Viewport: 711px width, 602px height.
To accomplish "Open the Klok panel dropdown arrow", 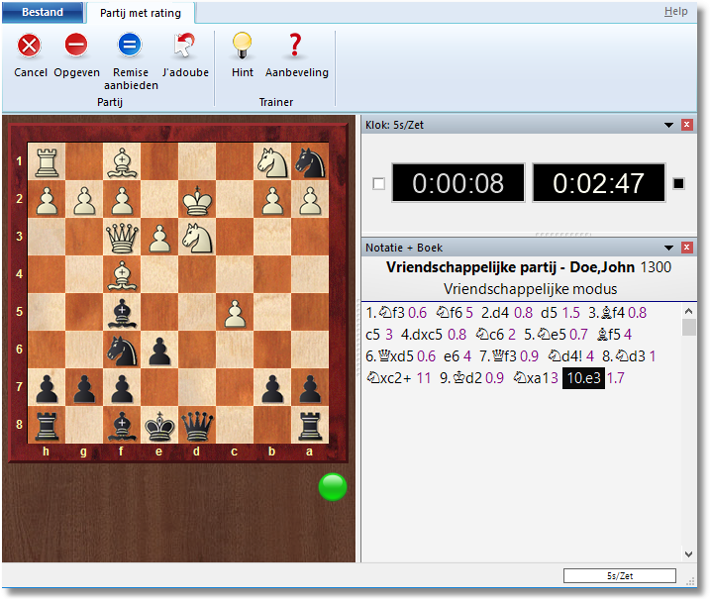I will tap(666, 125).
